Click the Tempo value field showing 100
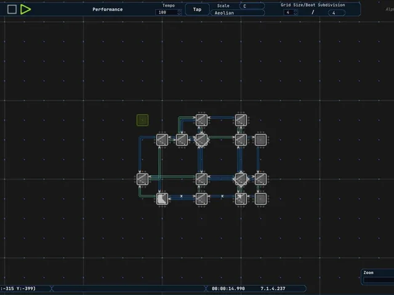Image resolution: width=394 pixels, height=295 pixels. [x=166, y=12]
